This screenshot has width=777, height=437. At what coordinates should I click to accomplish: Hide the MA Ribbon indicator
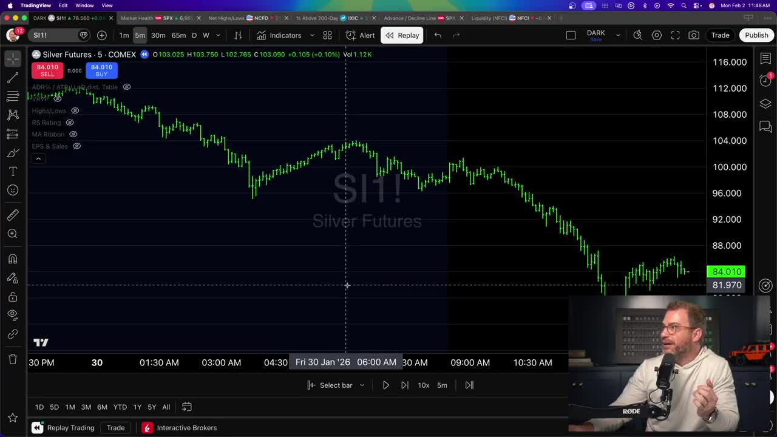(73, 134)
